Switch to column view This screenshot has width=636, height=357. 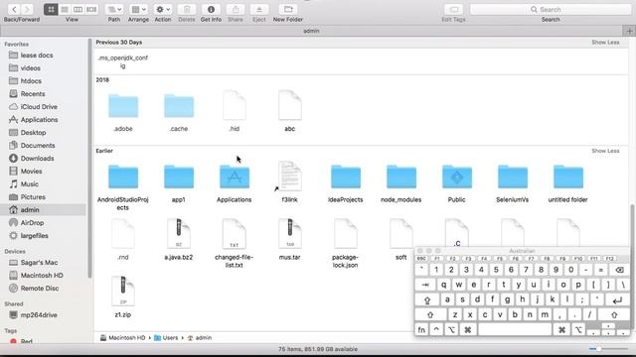78,9
